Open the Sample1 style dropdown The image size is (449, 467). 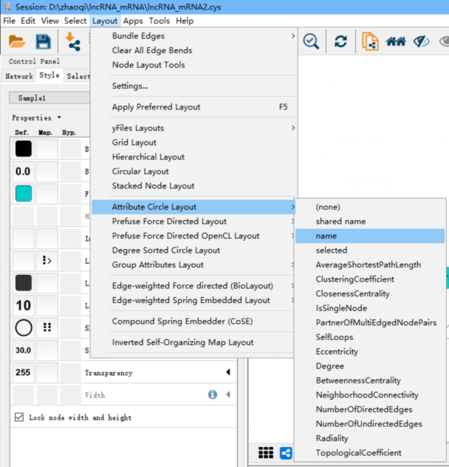point(49,98)
